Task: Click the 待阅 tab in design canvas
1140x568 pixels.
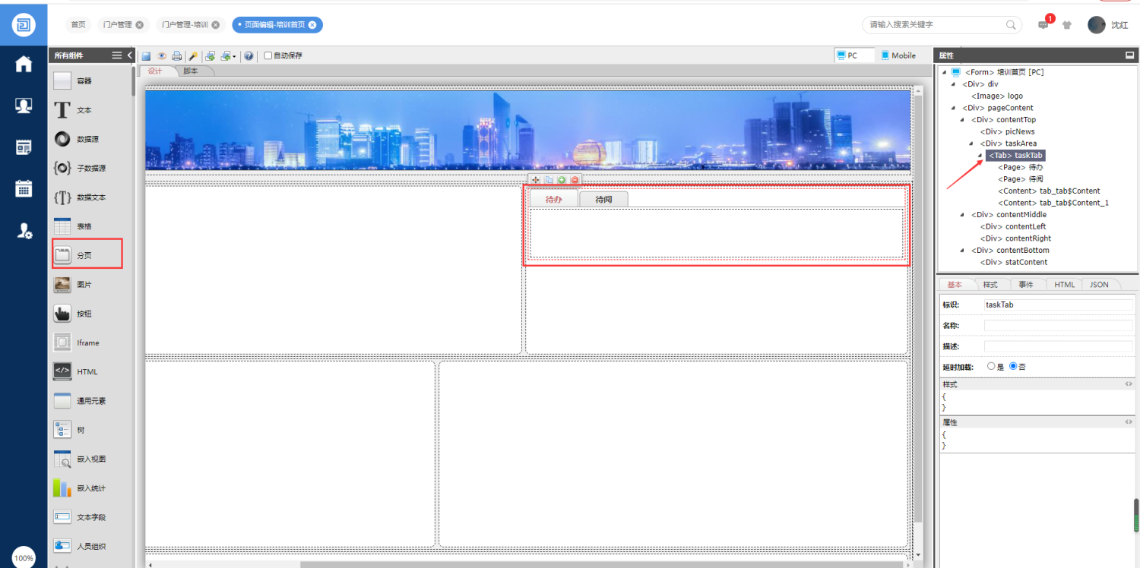Action: point(603,200)
